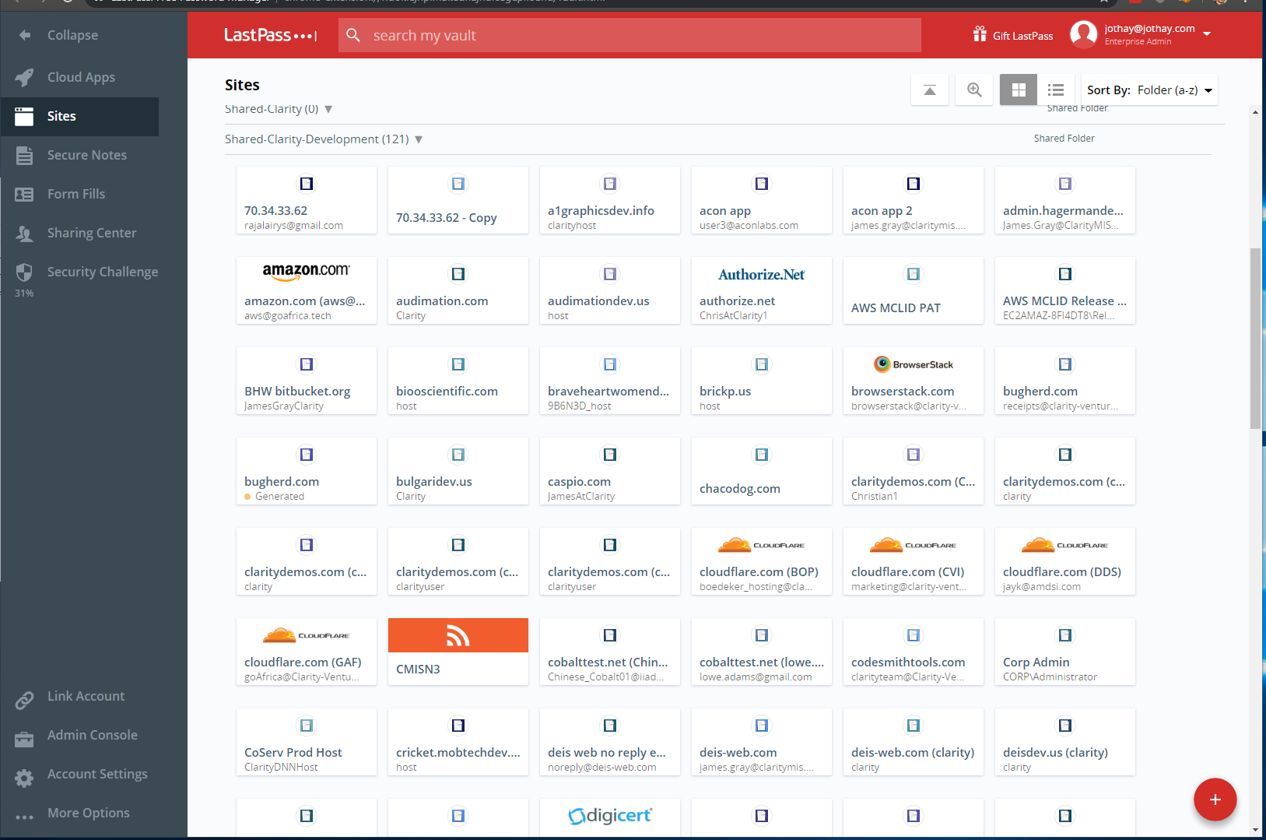Open a1graphicsdev.info entry
1266x840 pixels.
tap(610, 200)
